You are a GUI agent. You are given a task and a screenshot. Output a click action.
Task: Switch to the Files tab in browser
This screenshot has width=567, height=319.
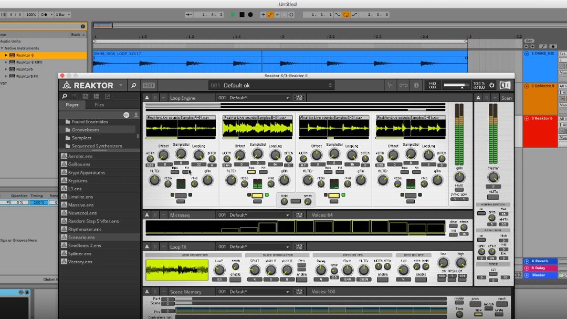coord(99,105)
